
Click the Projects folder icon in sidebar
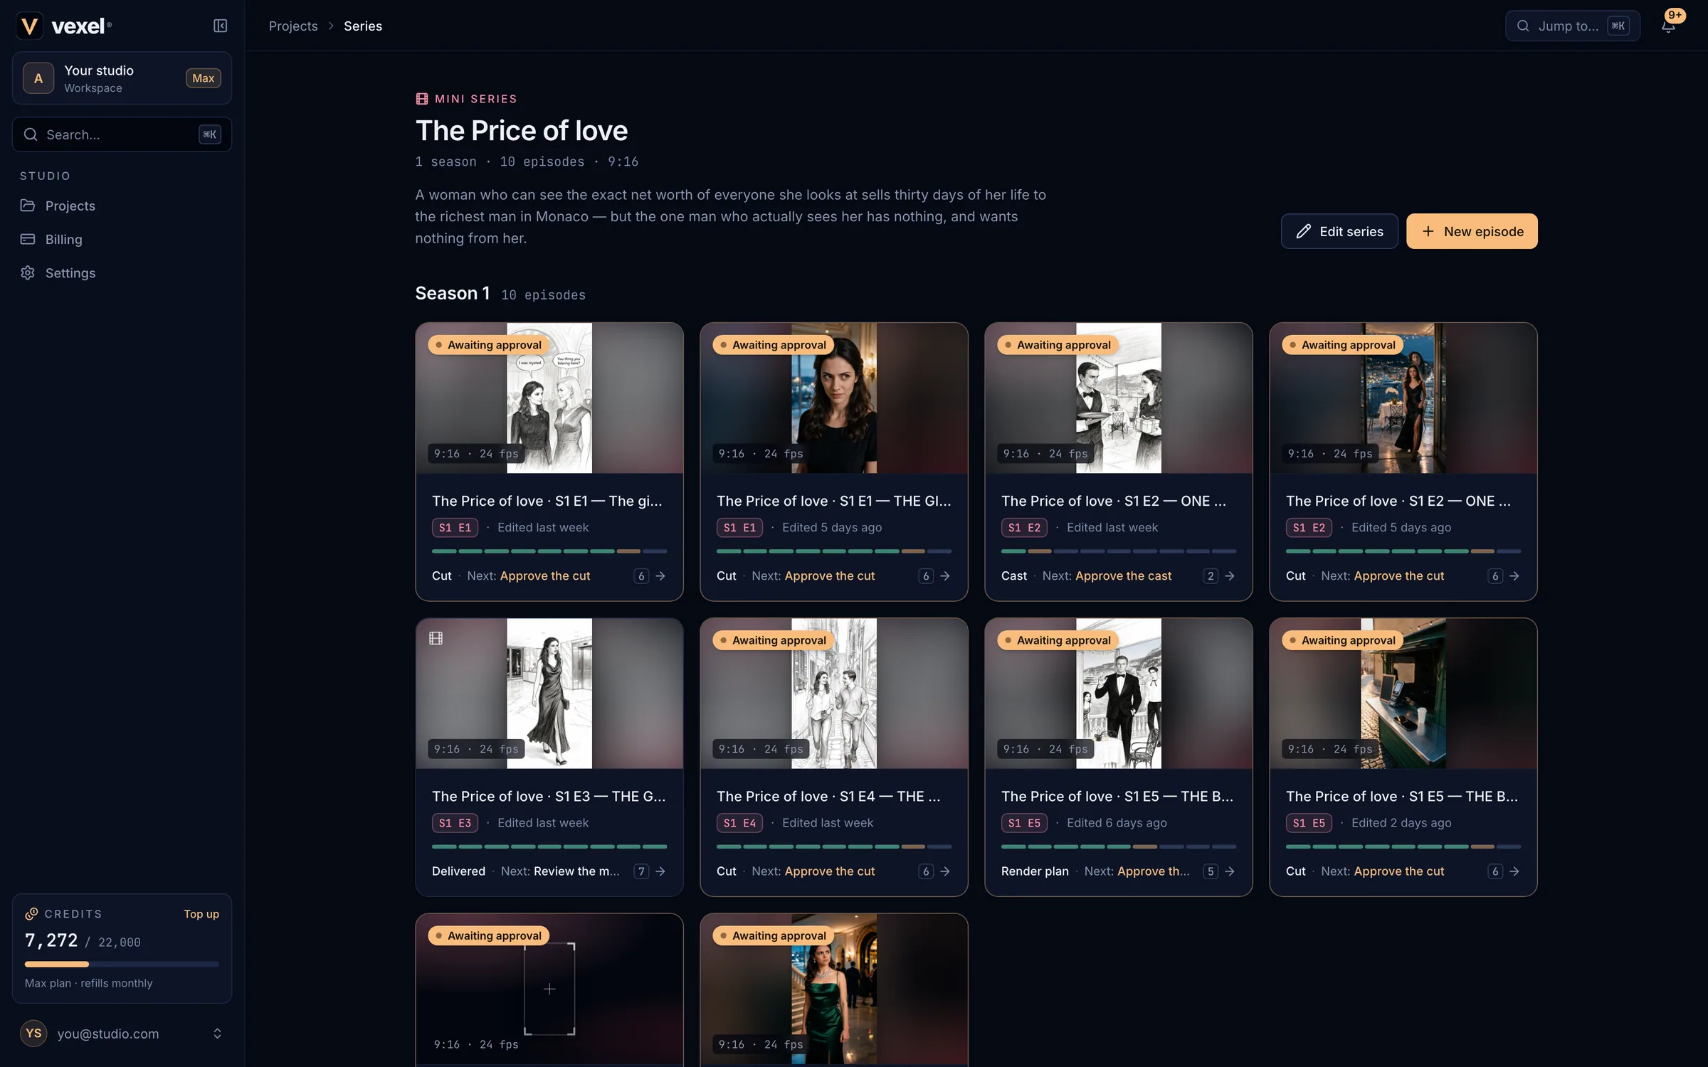tap(28, 206)
